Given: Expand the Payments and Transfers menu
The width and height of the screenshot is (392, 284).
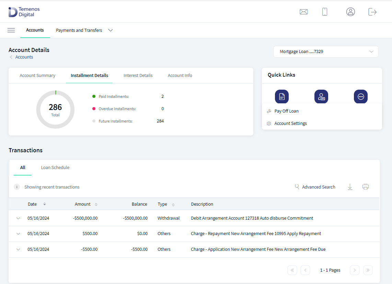Looking at the screenshot, I should 84,30.
